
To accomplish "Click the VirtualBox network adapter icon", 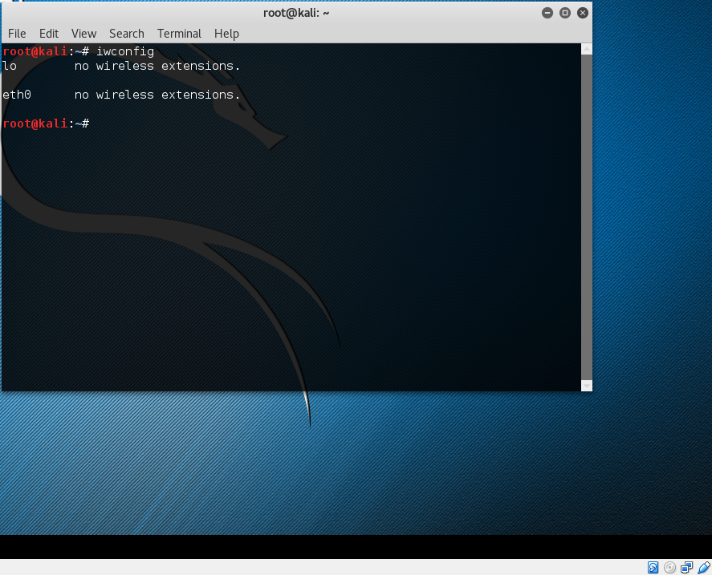I will [x=686, y=567].
